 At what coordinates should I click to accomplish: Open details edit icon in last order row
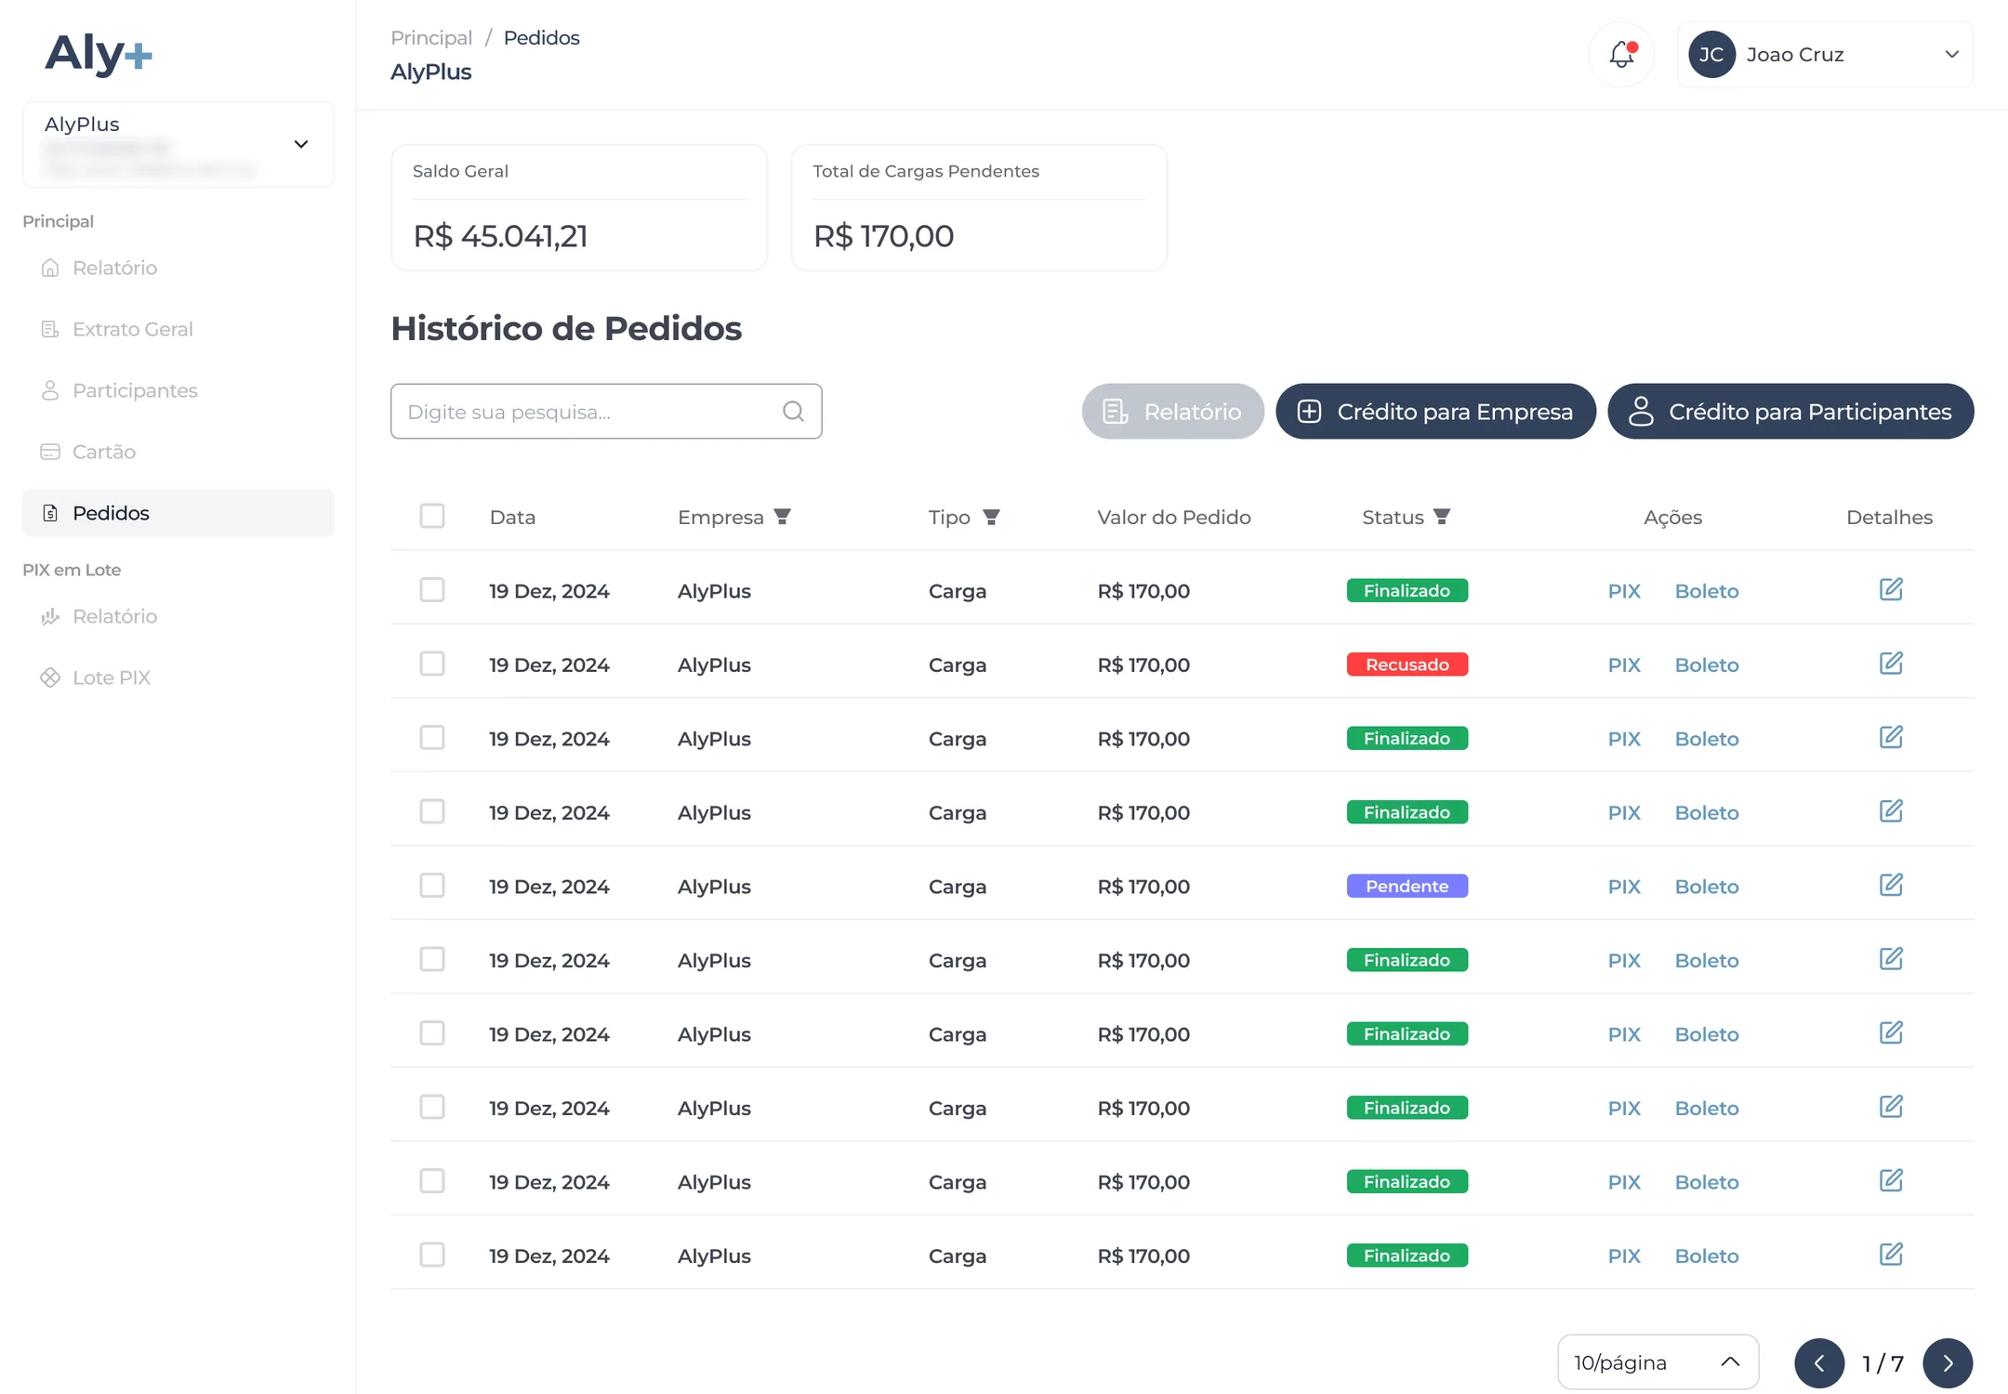[x=1891, y=1255]
